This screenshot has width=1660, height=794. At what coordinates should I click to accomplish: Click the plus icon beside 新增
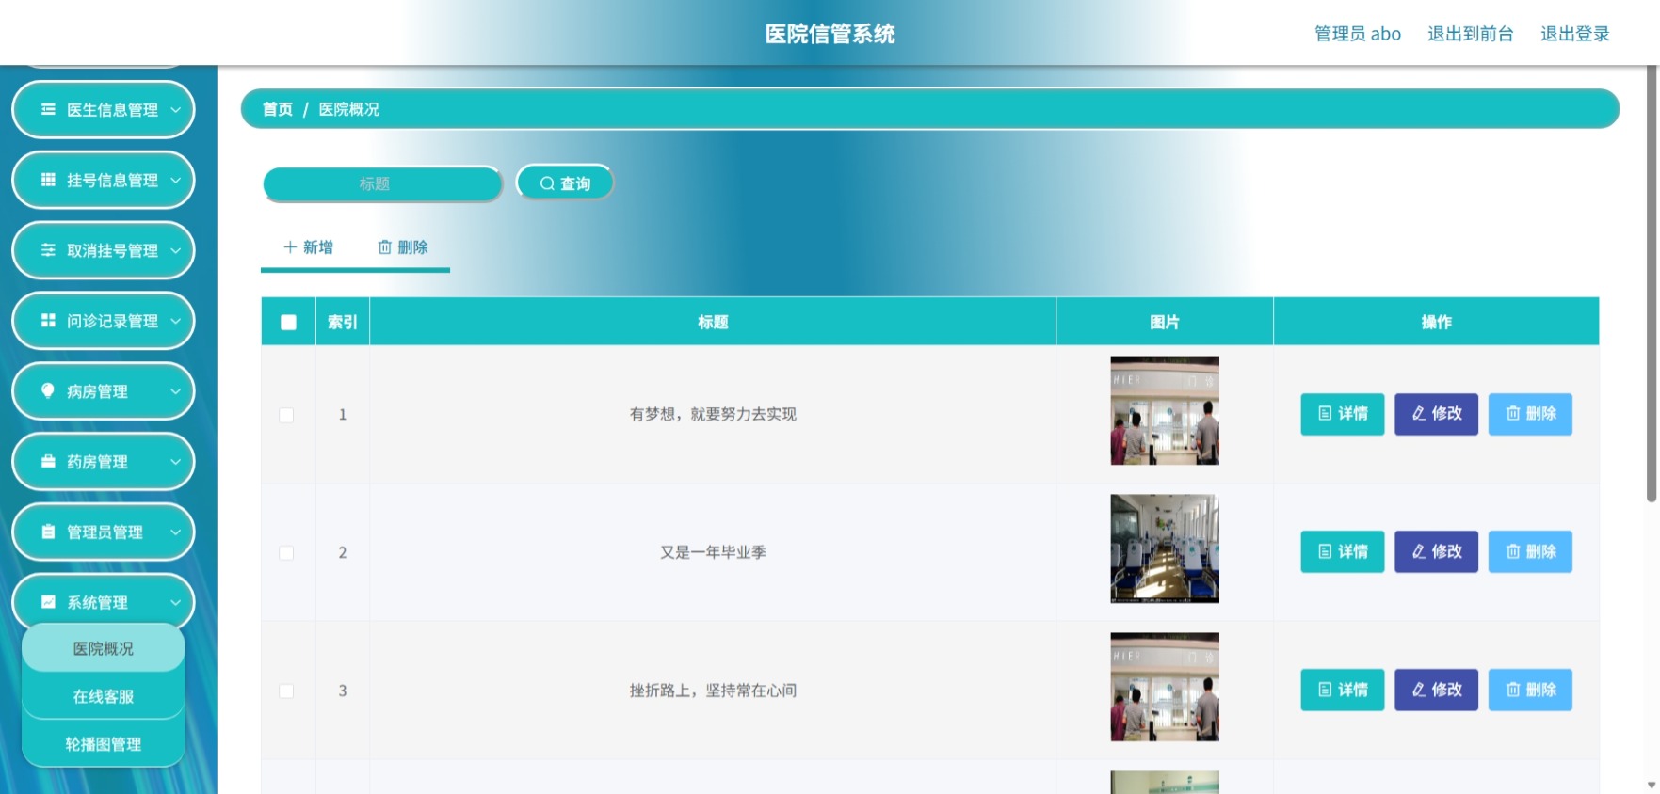[290, 246]
